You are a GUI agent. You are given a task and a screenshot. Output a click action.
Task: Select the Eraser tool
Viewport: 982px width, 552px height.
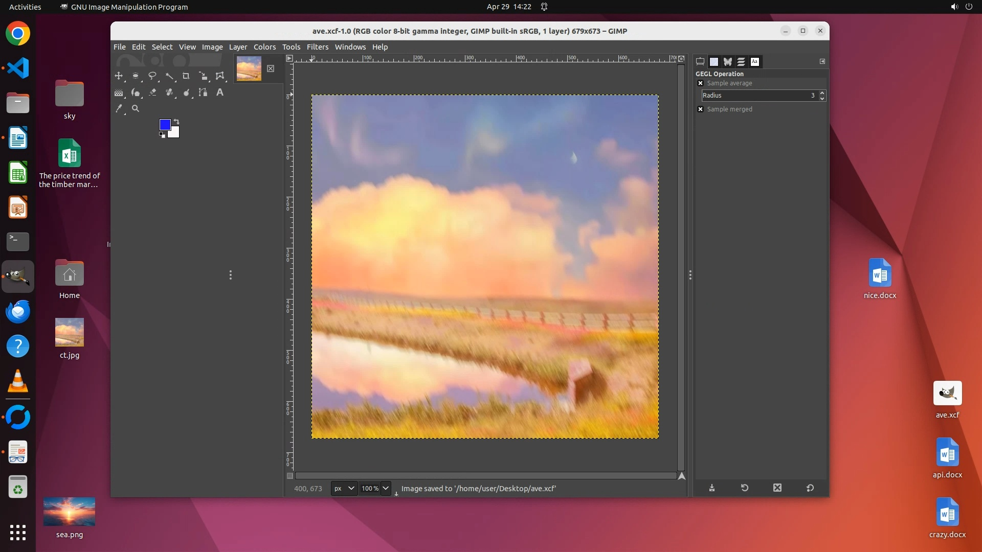152,93
